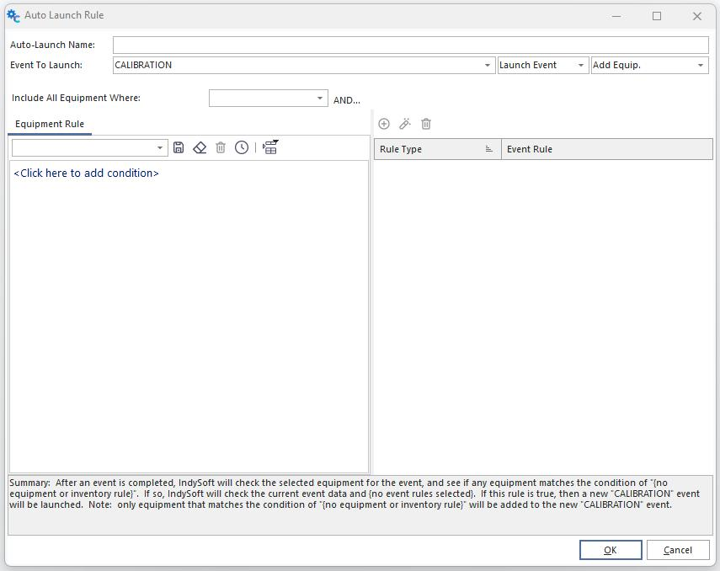Close the Auto Launch Rule window
This screenshot has height=571, width=720.
[x=697, y=16]
